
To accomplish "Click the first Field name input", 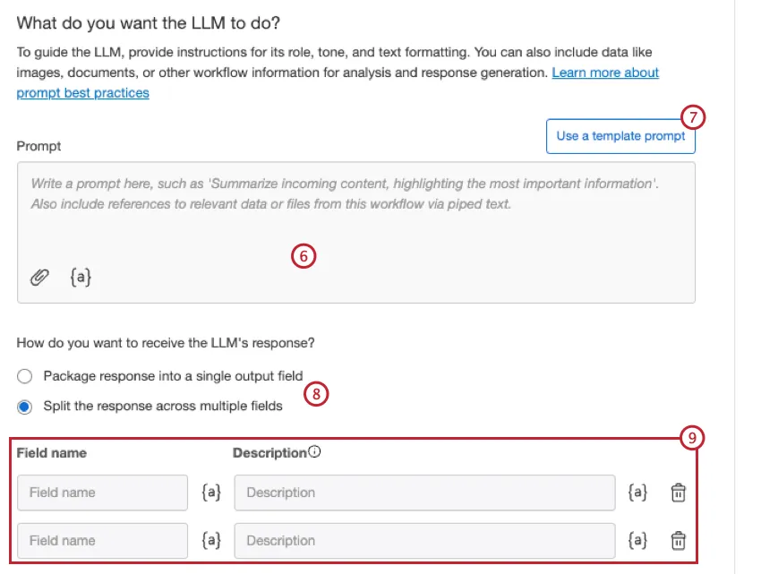I will [102, 493].
